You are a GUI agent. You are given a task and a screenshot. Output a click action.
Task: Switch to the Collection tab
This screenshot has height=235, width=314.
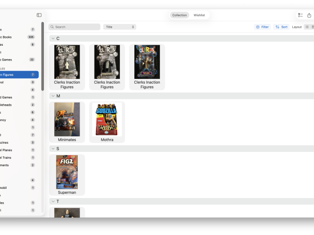(179, 15)
